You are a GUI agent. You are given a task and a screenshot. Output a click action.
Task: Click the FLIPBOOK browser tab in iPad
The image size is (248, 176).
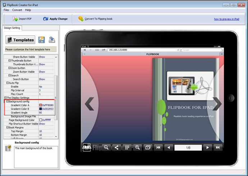pyautogui.click(x=153, y=54)
